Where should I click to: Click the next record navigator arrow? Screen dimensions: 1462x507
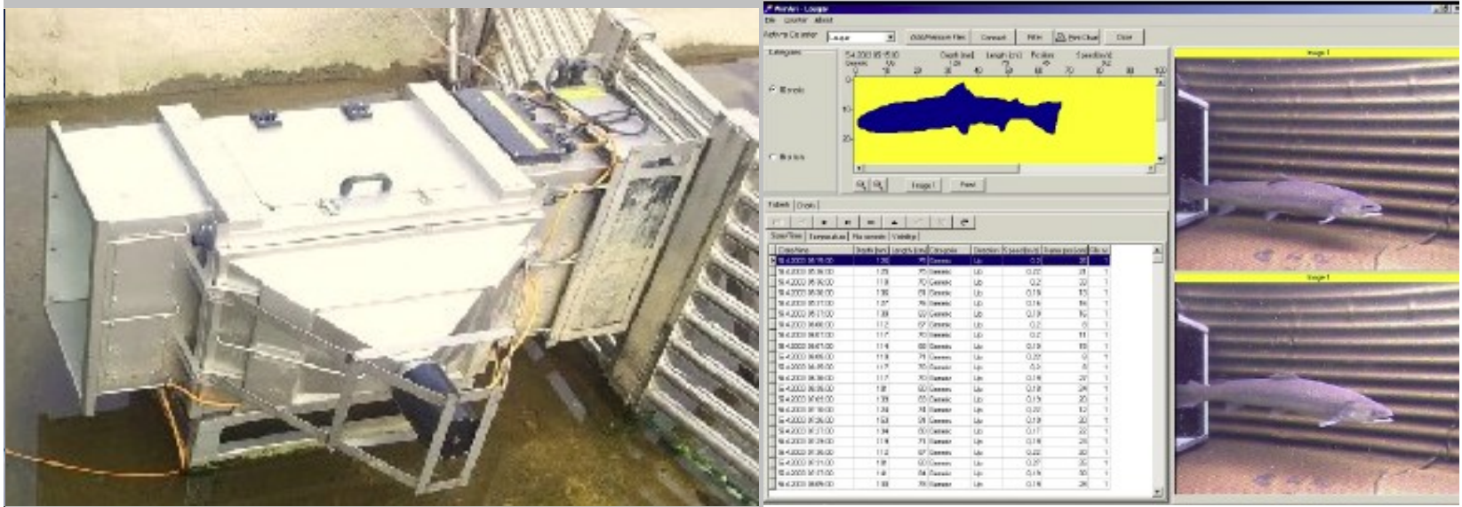coord(824,222)
